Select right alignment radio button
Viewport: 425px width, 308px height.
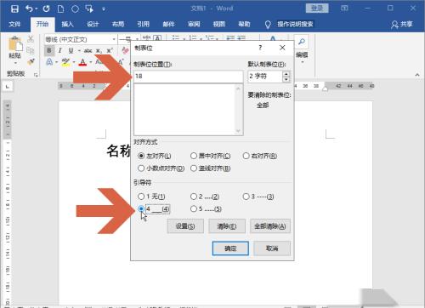(x=246, y=156)
